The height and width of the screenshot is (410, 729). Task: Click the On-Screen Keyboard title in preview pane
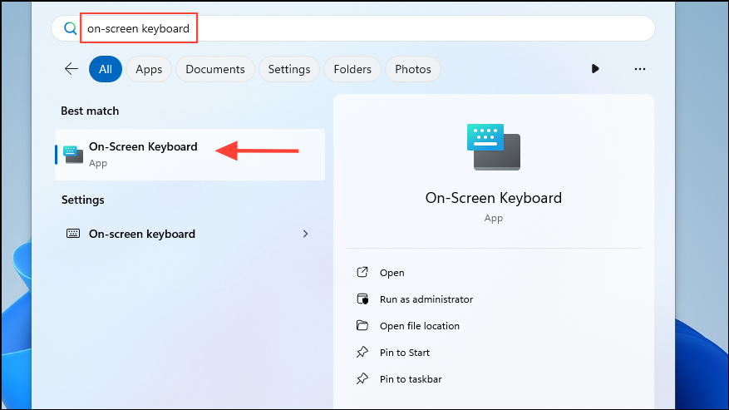tap(493, 198)
